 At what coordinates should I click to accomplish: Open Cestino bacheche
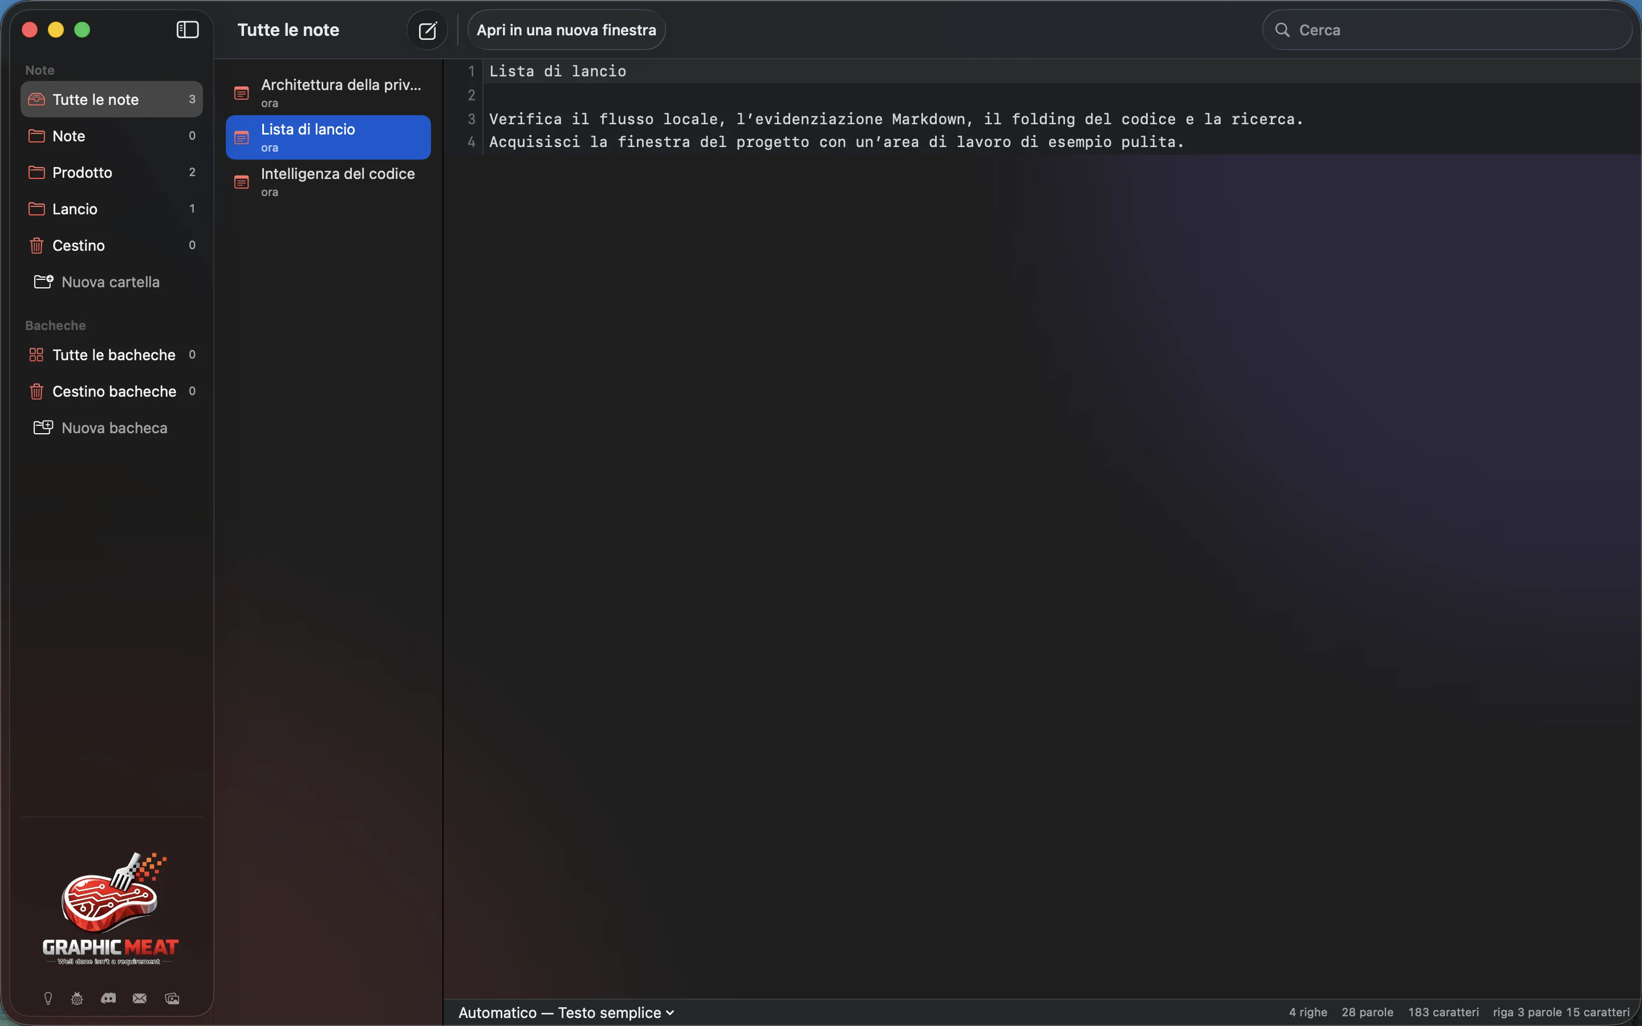click(112, 392)
